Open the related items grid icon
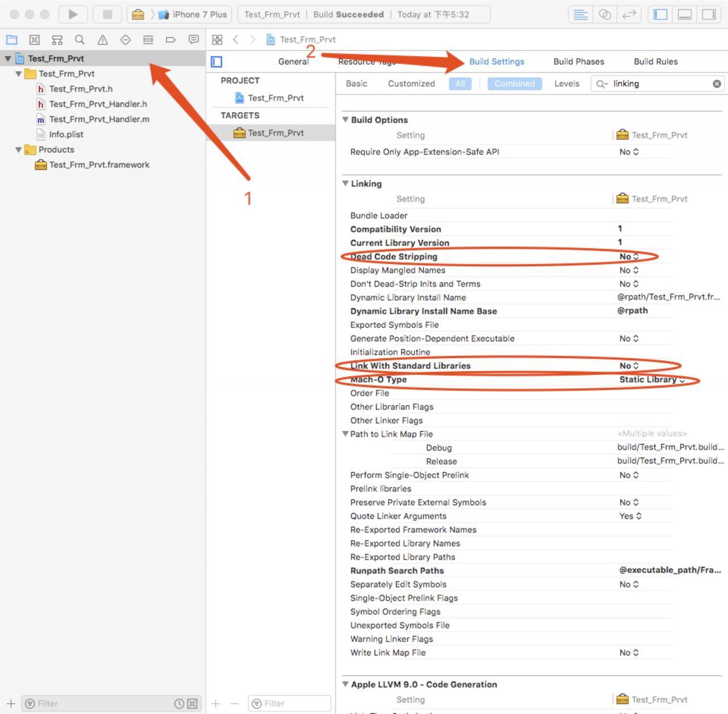 coord(217,39)
